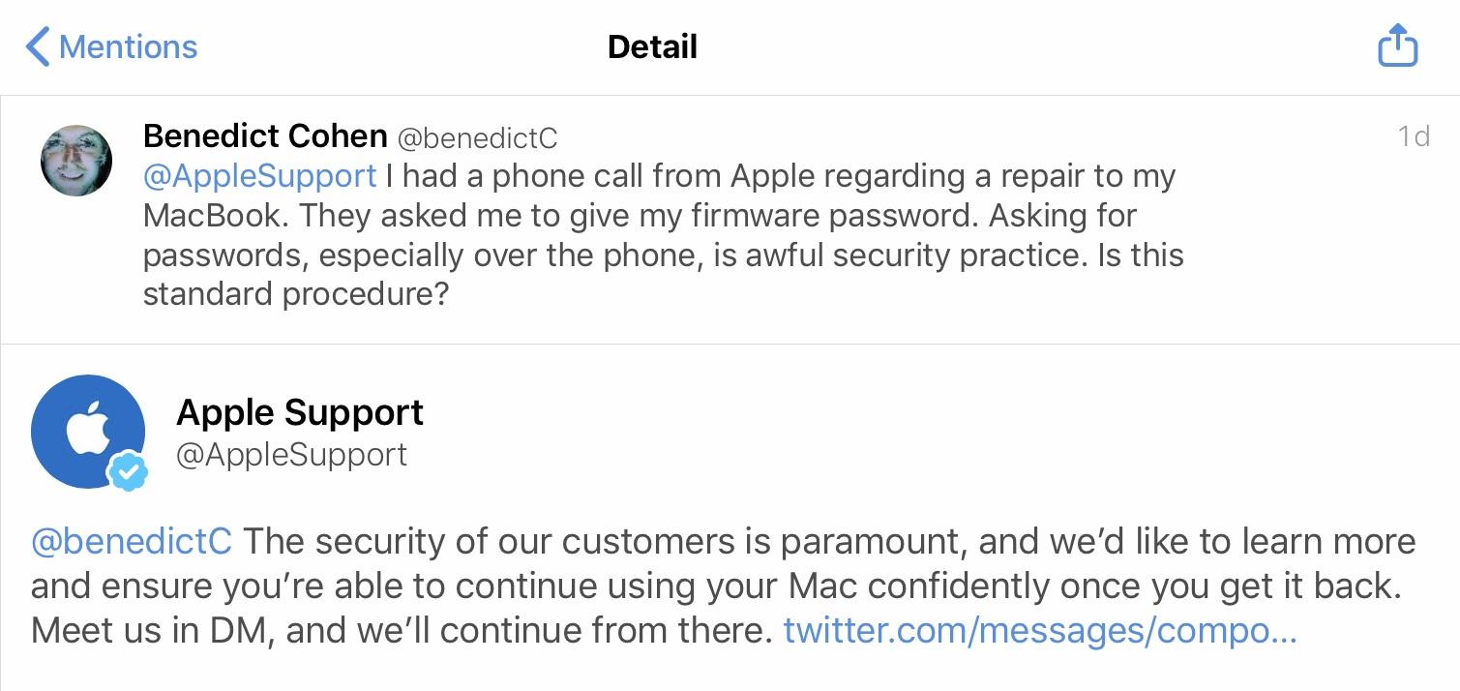Tap the @AppleSupport handle under Apple Support

pos(291,455)
